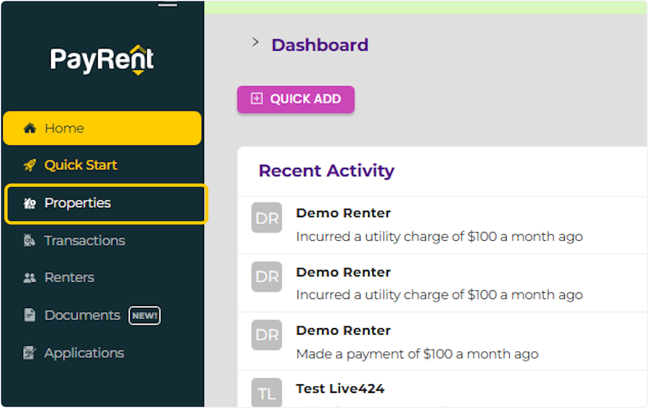Click the Transactions money icon
Image resolution: width=648 pixels, height=408 pixels.
click(x=30, y=241)
